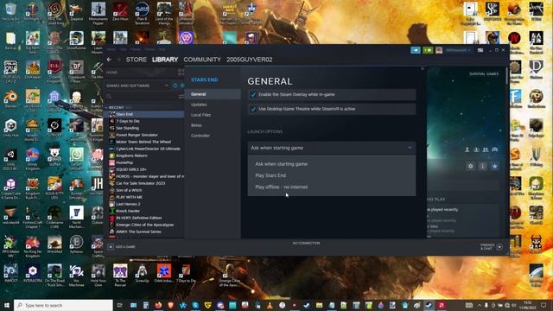553x311 pixels.
Task: Open VLC media player from taskbar
Action: coord(270,305)
